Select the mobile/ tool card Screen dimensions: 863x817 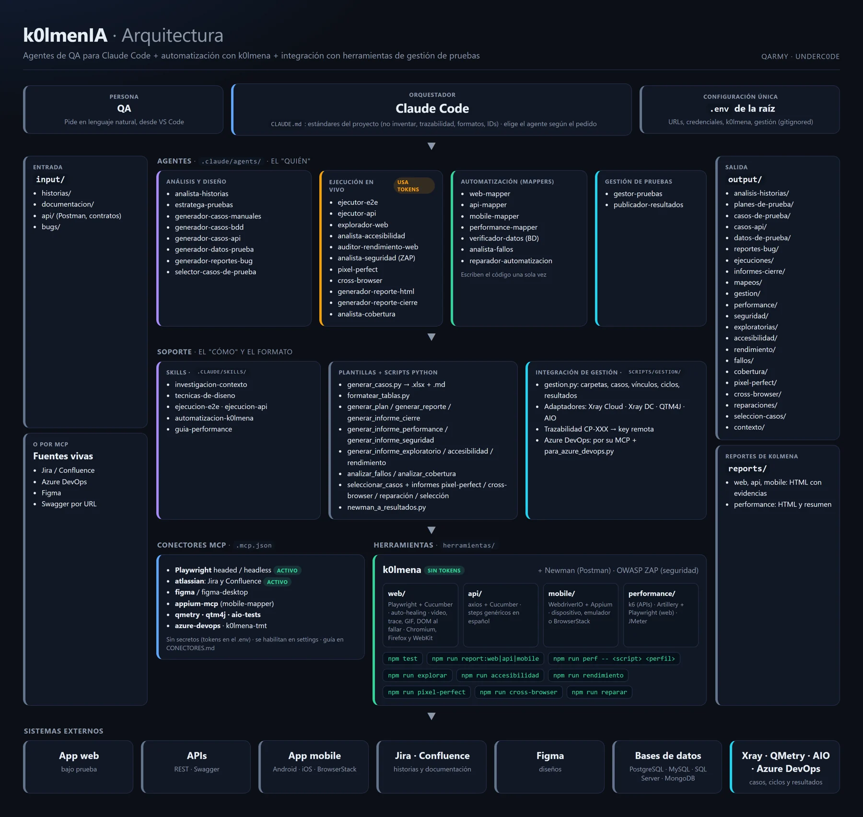[x=581, y=615]
